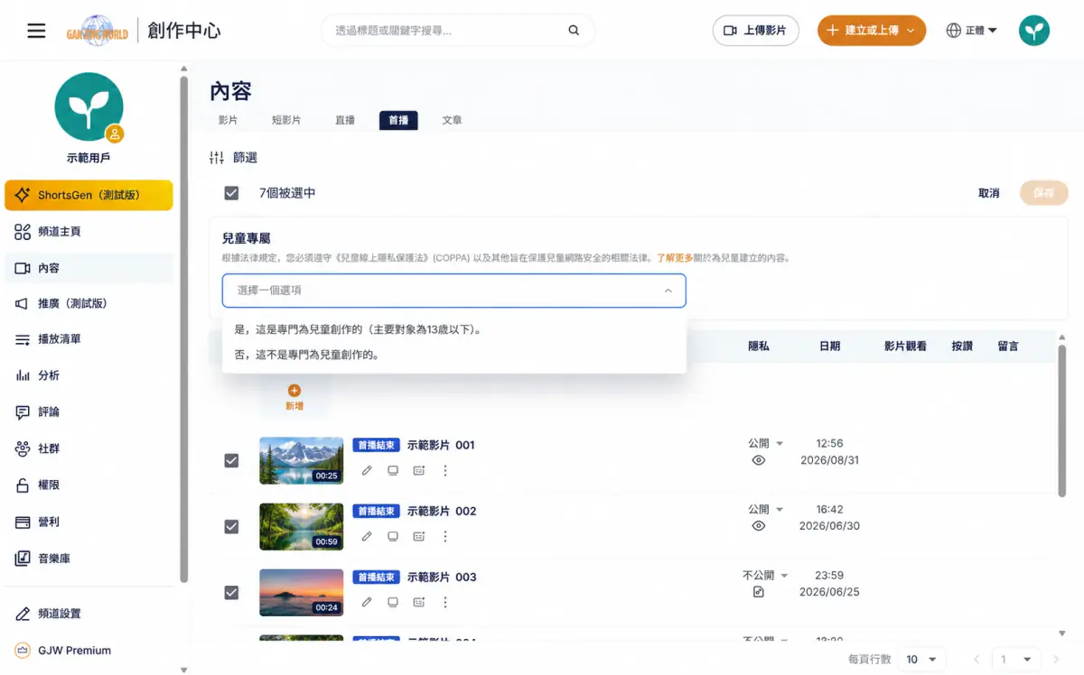Select 否，這不是專門為兒童創作的 option

(x=453, y=355)
